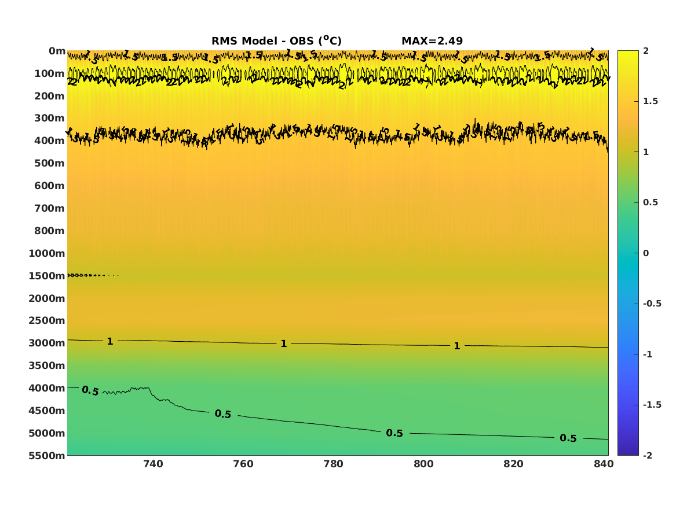Image resolution: width=676 pixels, height=506 pixels.
Task: Click the '200m' depth axis label
Action: (x=50, y=96)
